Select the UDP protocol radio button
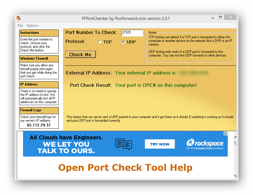253x195 pixels. (123, 42)
